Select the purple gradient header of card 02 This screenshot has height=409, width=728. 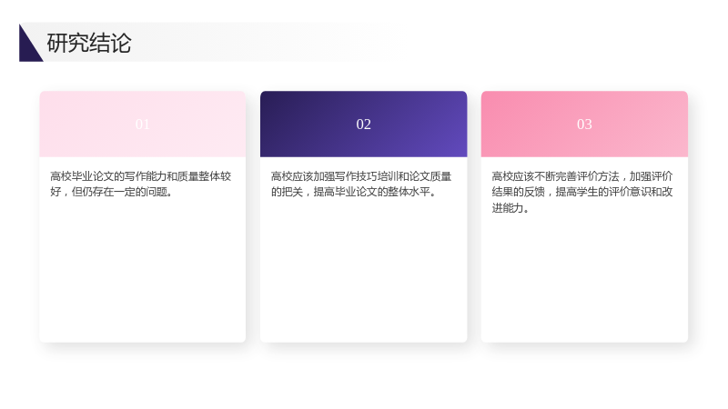coord(363,124)
